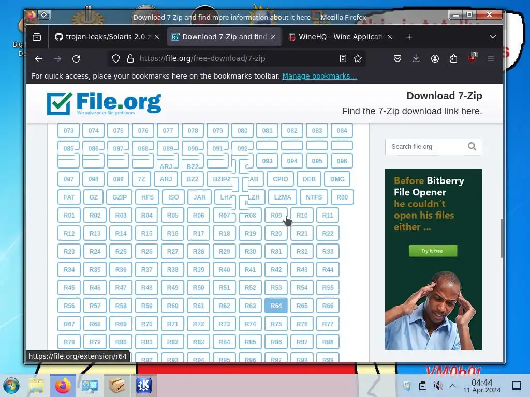Click the site padlock icon
The image size is (530, 397).
coord(130,59)
